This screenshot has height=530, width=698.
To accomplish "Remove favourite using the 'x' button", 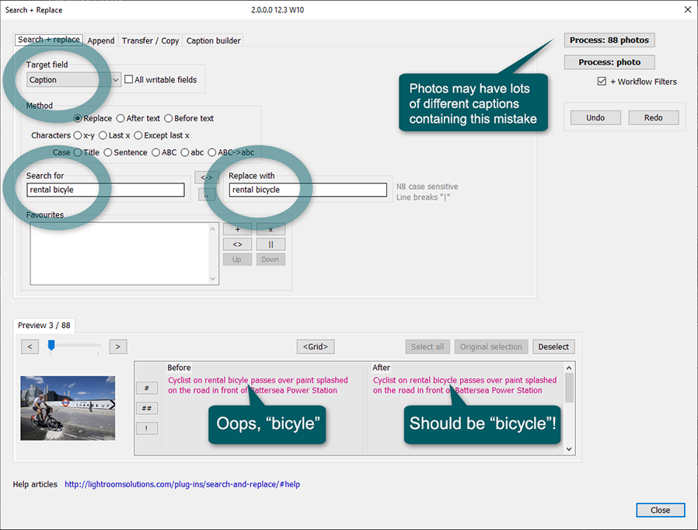I will [270, 229].
